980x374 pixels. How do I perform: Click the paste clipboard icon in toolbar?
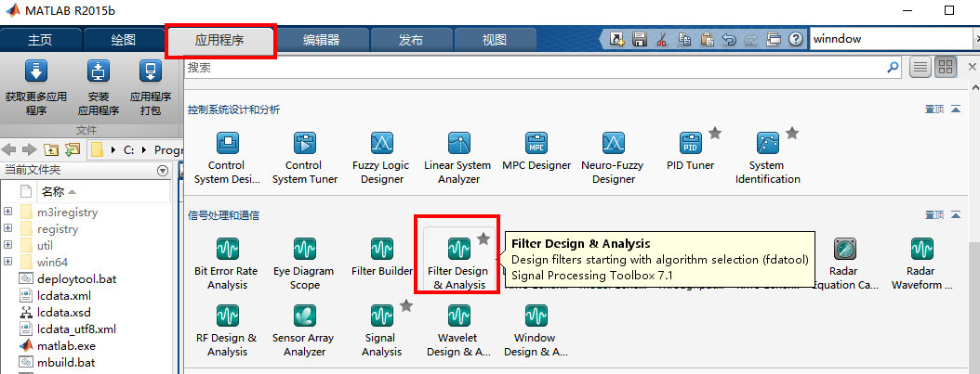[707, 39]
